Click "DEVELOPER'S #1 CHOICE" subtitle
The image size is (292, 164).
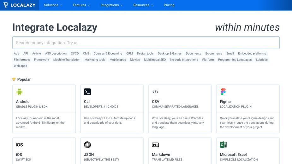coord(101,107)
